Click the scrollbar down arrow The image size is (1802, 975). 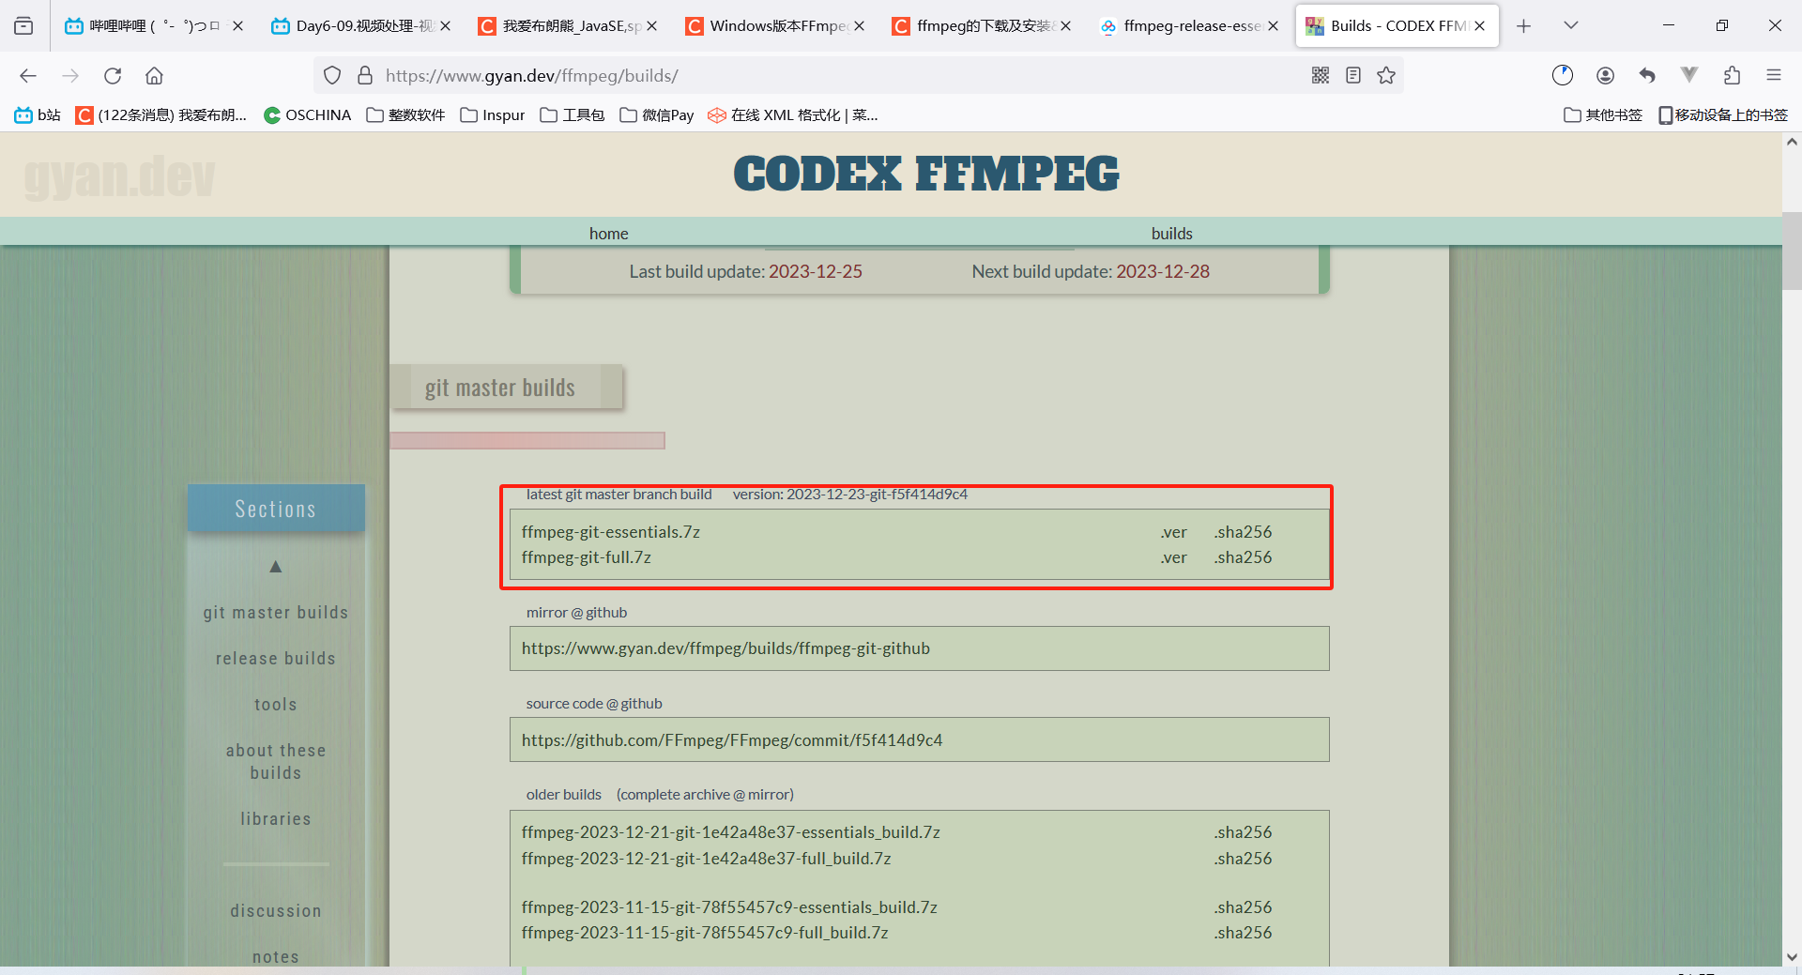point(1792,958)
